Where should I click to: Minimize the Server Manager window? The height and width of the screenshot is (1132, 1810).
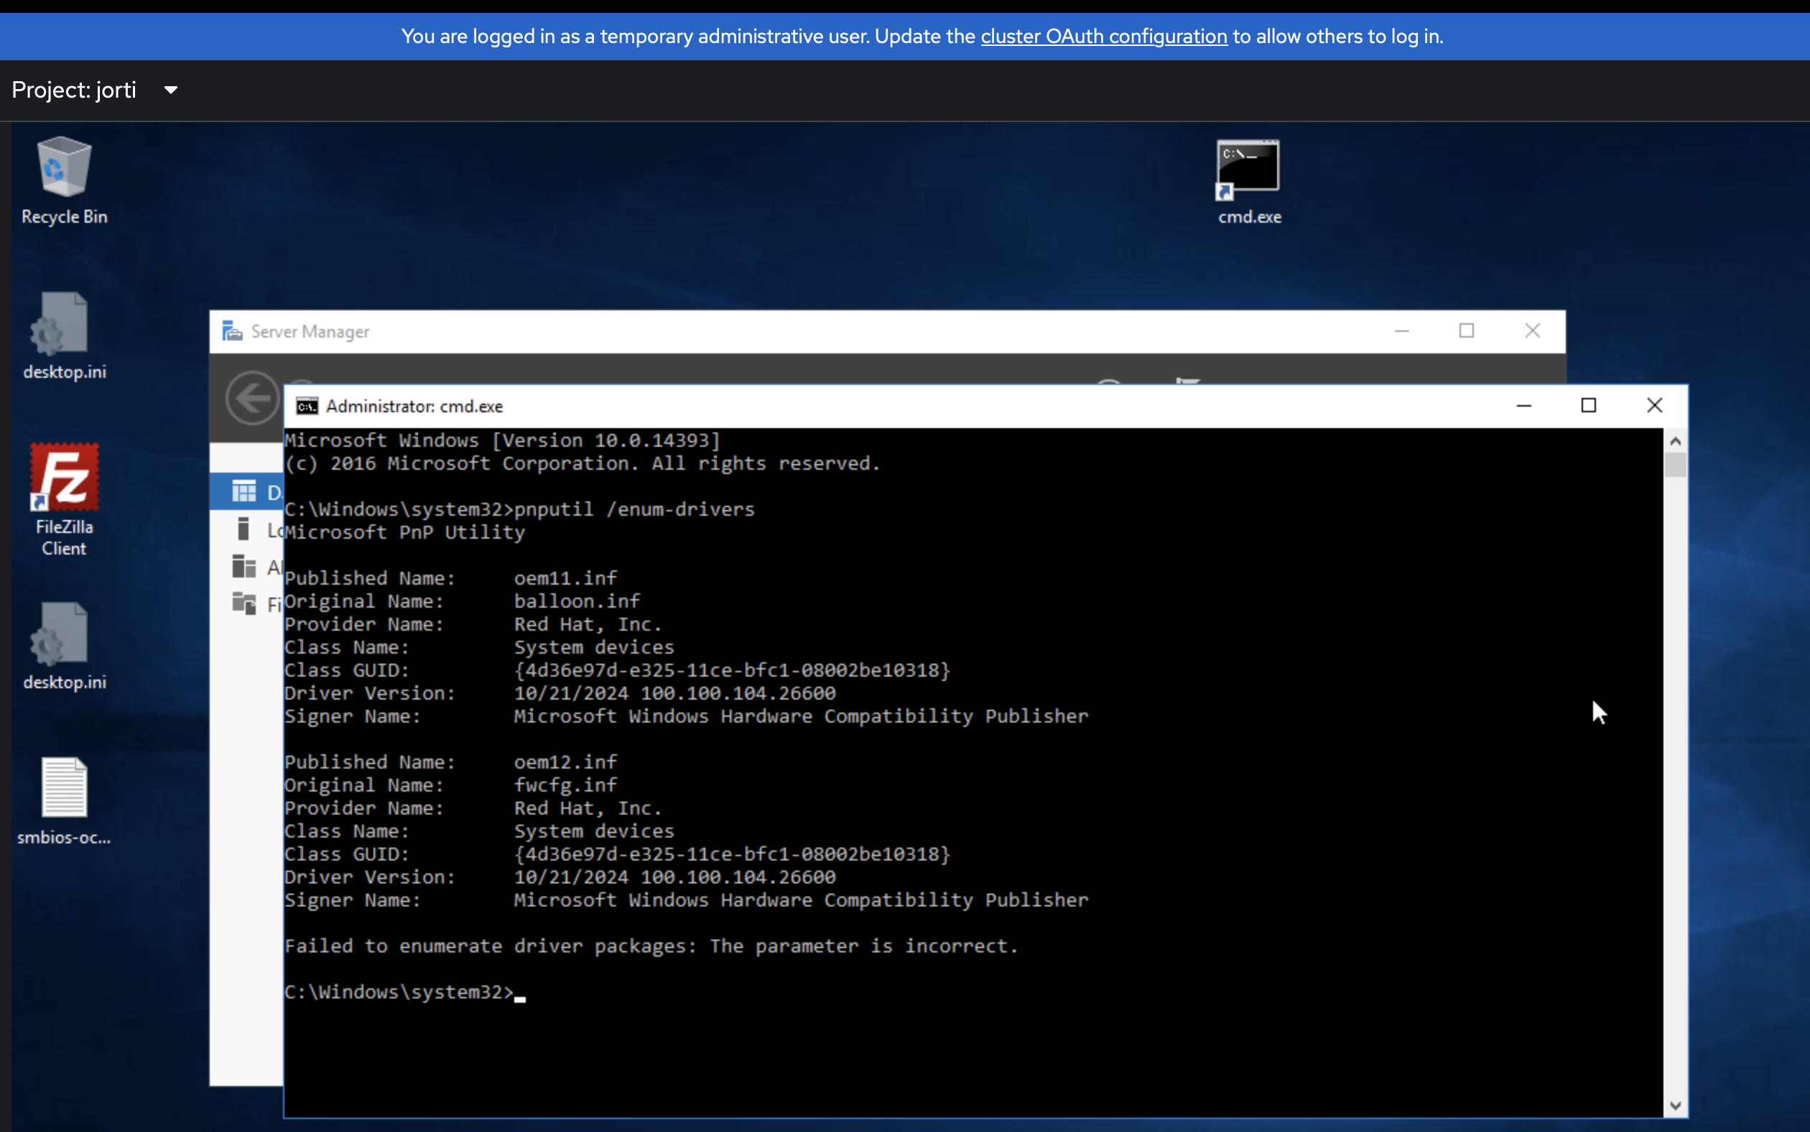[x=1401, y=331]
